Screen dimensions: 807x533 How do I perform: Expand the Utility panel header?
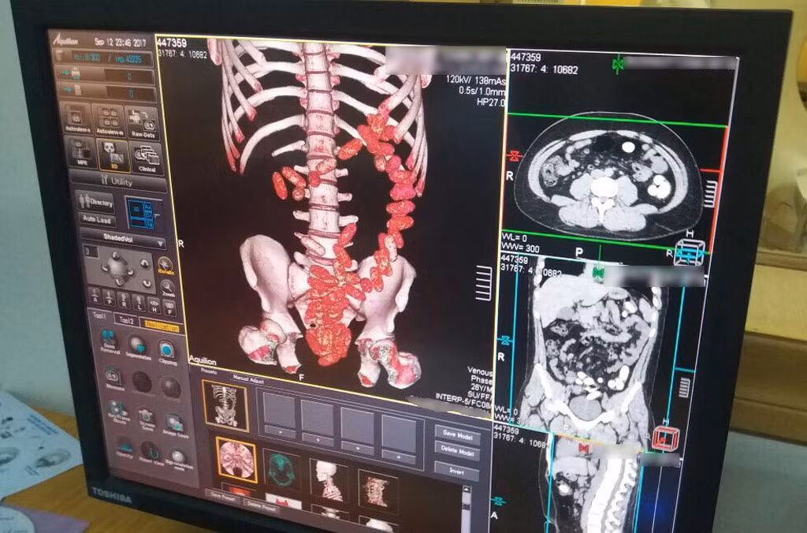pos(118,181)
